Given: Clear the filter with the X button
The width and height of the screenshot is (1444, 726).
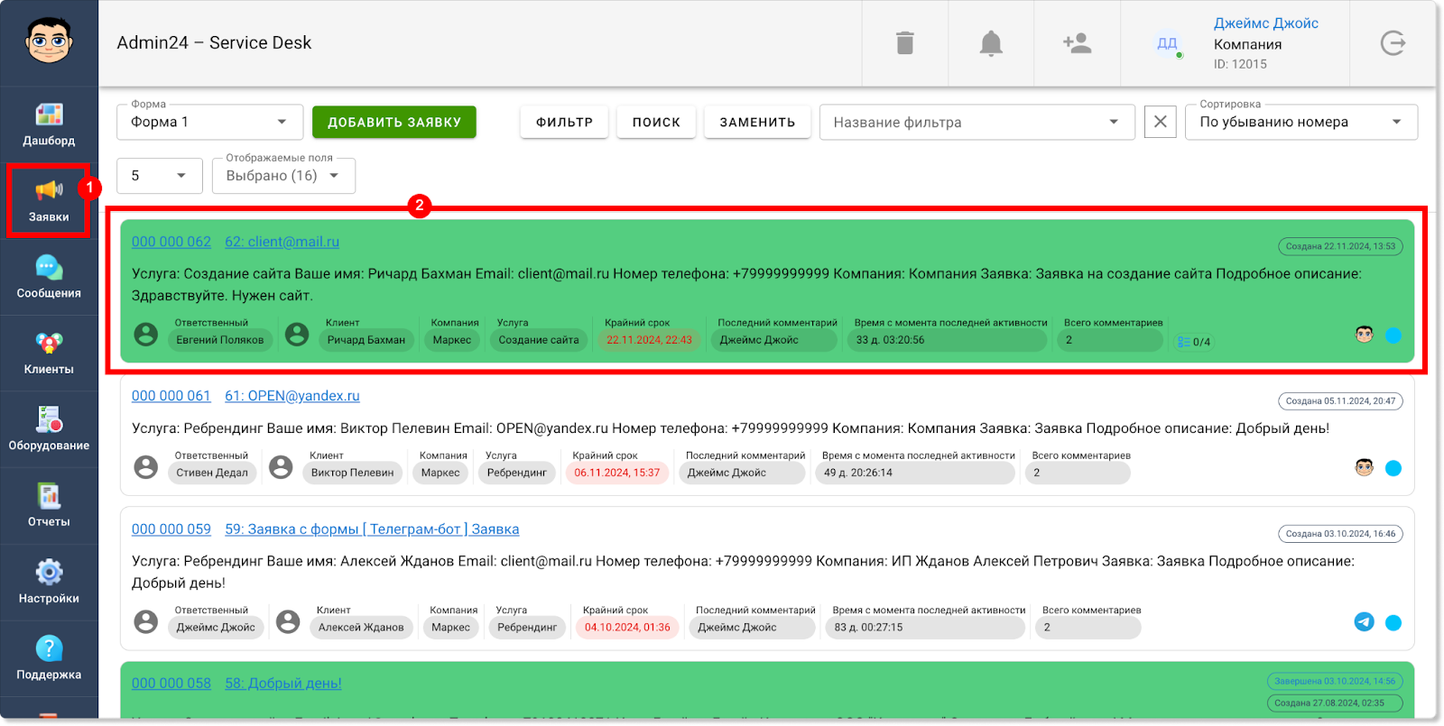Looking at the screenshot, I should 1161,122.
